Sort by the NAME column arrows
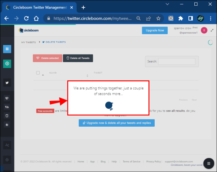The width and height of the screenshot is (217, 172). 87,76
